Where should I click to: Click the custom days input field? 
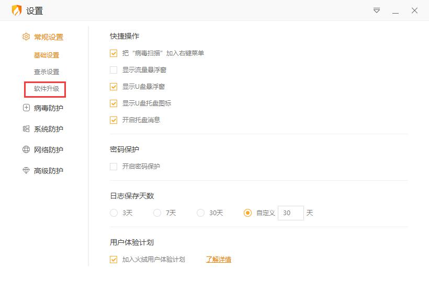290,213
